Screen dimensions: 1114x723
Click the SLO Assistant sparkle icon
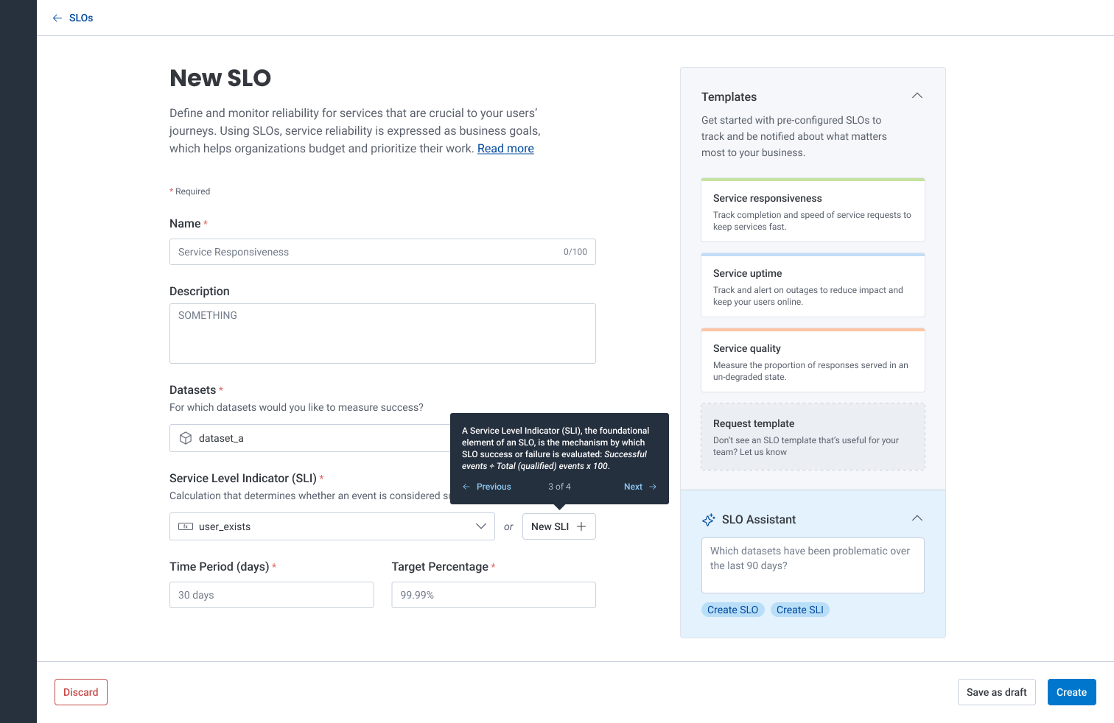click(709, 520)
